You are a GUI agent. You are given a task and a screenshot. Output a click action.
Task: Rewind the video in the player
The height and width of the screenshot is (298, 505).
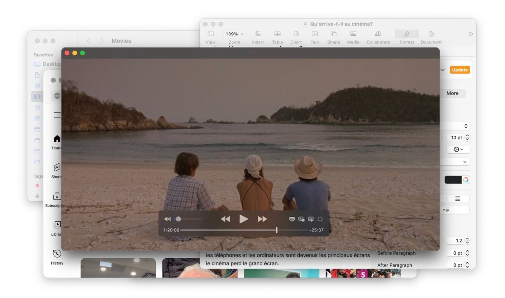[x=225, y=219]
